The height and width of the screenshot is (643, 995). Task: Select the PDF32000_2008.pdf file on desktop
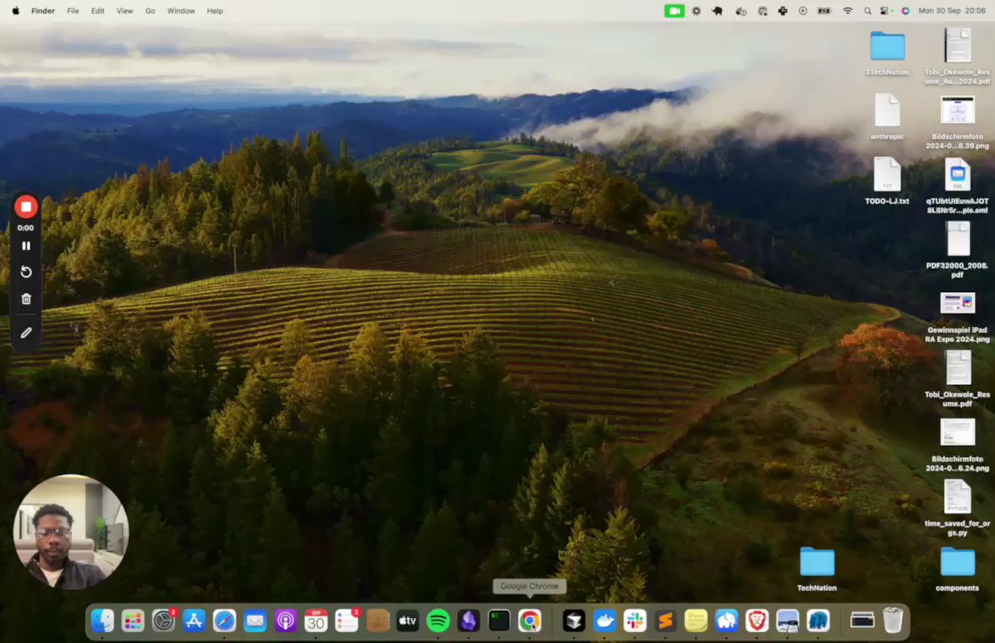[x=957, y=249]
